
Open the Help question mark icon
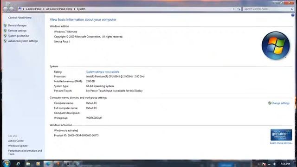pos(293,15)
